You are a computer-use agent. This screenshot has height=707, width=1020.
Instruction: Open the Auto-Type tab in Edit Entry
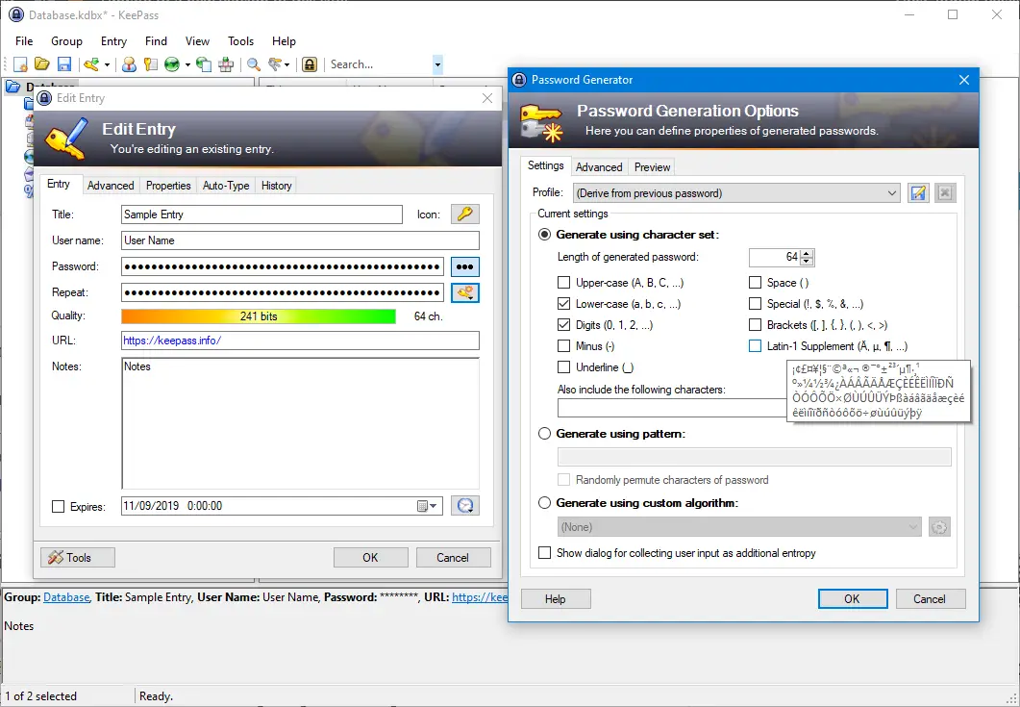(x=226, y=186)
